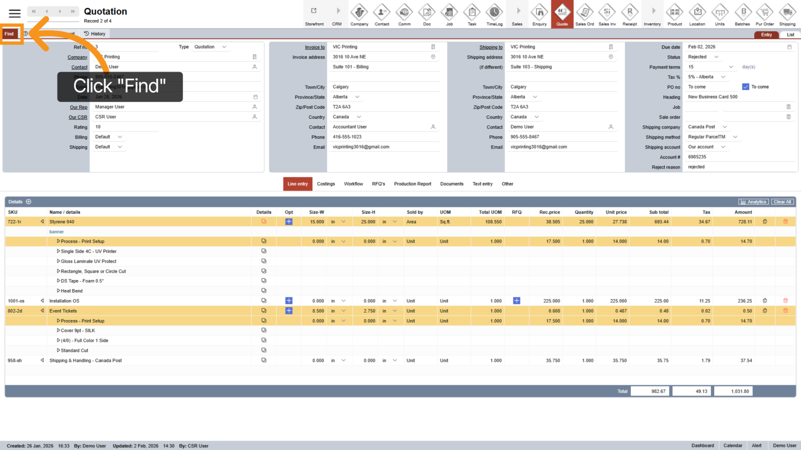Toggle the PO no To come checkbox
The width and height of the screenshot is (801, 450).
746,87
